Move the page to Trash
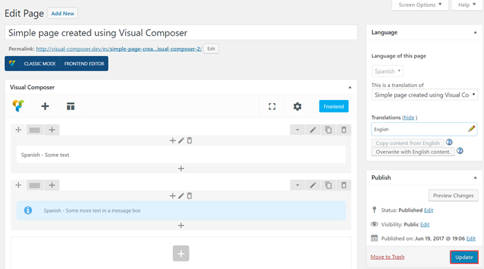484x269 pixels. point(387,257)
